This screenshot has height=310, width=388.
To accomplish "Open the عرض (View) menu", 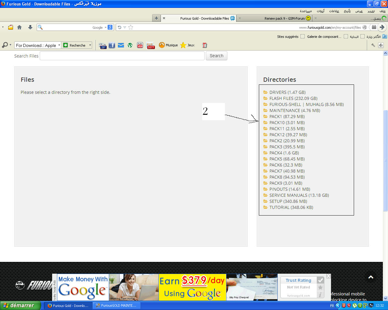I will click(359, 11).
